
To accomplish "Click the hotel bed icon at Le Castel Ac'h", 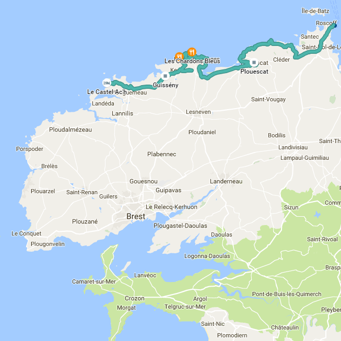I will pos(107,83).
